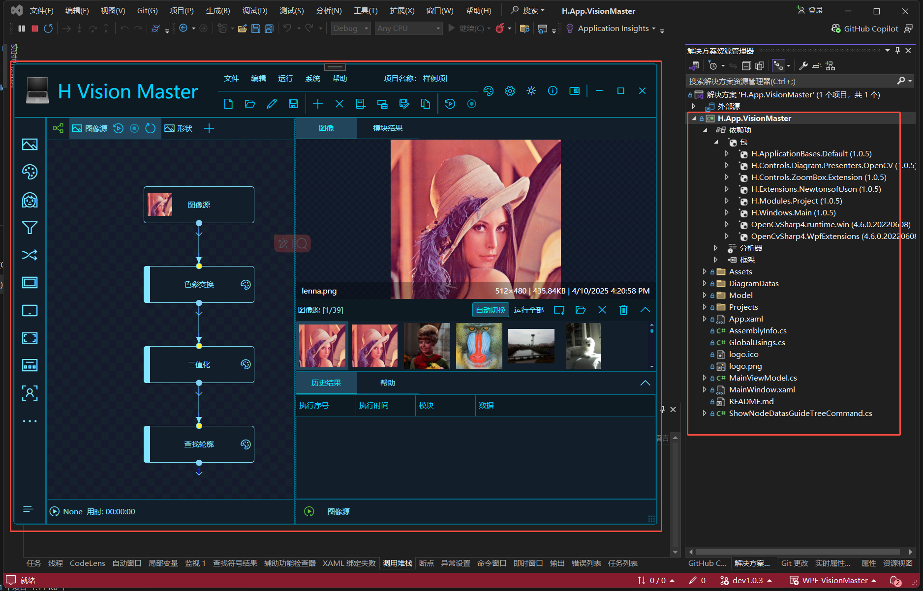The width and height of the screenshot is (923, 591).
Task: Select the filter funnel tool in sidebar
Action: 30,227
